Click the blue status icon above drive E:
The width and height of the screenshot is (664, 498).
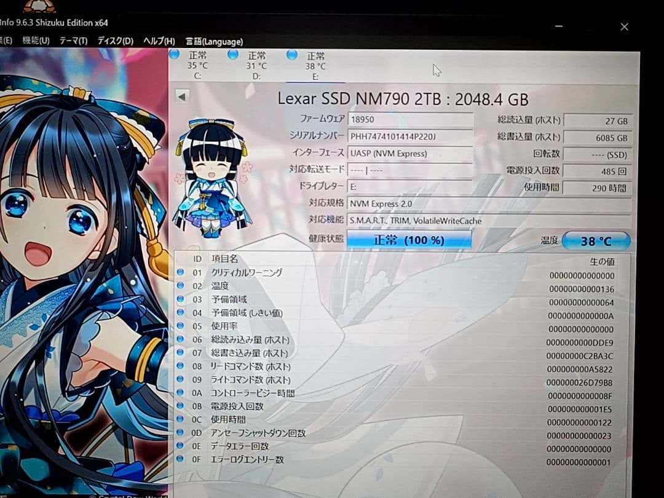click(x=292, y=55)
